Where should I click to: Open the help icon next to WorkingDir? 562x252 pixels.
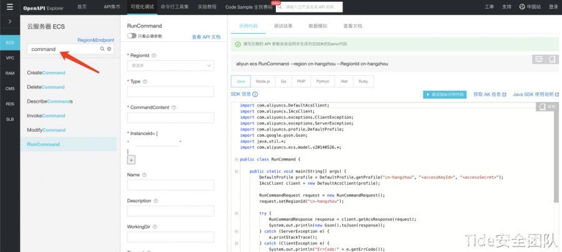155,226
